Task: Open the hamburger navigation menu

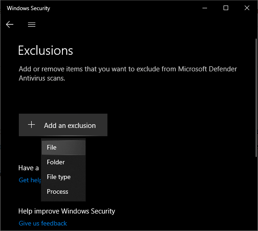Action: coord(32,24)
